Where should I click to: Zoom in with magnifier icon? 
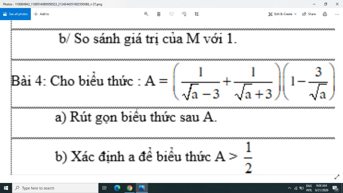point(146,14)
